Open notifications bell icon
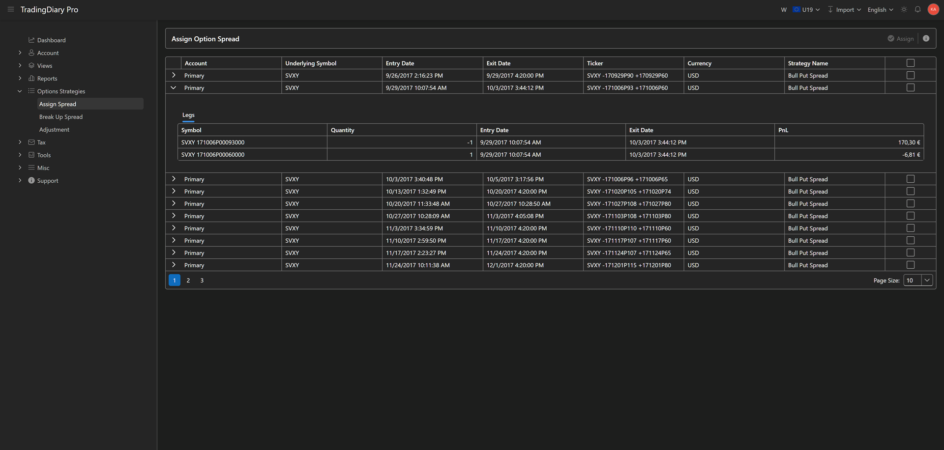Screen dimensions: 944x450 (x=917, y=9)
